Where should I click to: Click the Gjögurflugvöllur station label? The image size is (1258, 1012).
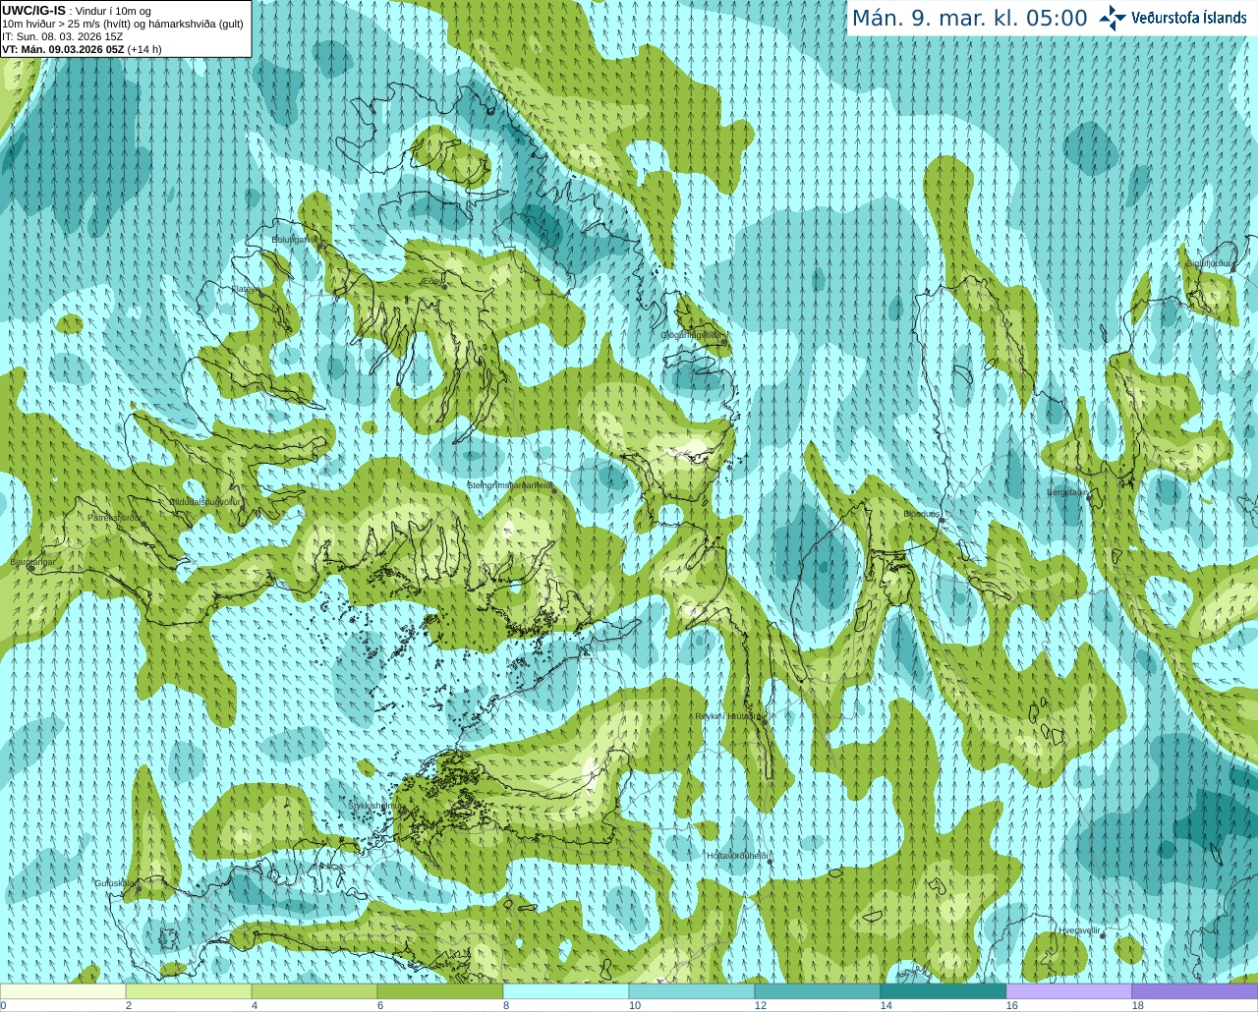pyautogui.click(x=690, y=335)
